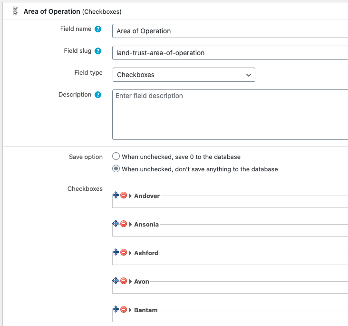Open the Field type Checkboxes dropdown
The image size is (348, 326).
[184, 75]
